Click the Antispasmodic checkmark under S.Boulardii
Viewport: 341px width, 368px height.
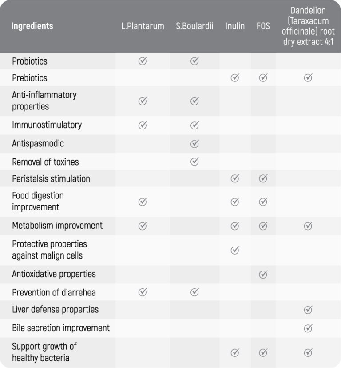click(x=194, y=144)
